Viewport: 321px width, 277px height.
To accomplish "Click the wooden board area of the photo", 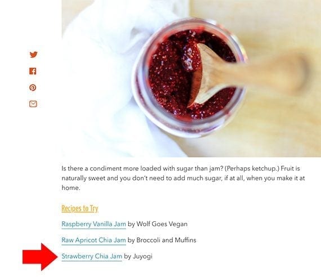I will tap(283, 123).
